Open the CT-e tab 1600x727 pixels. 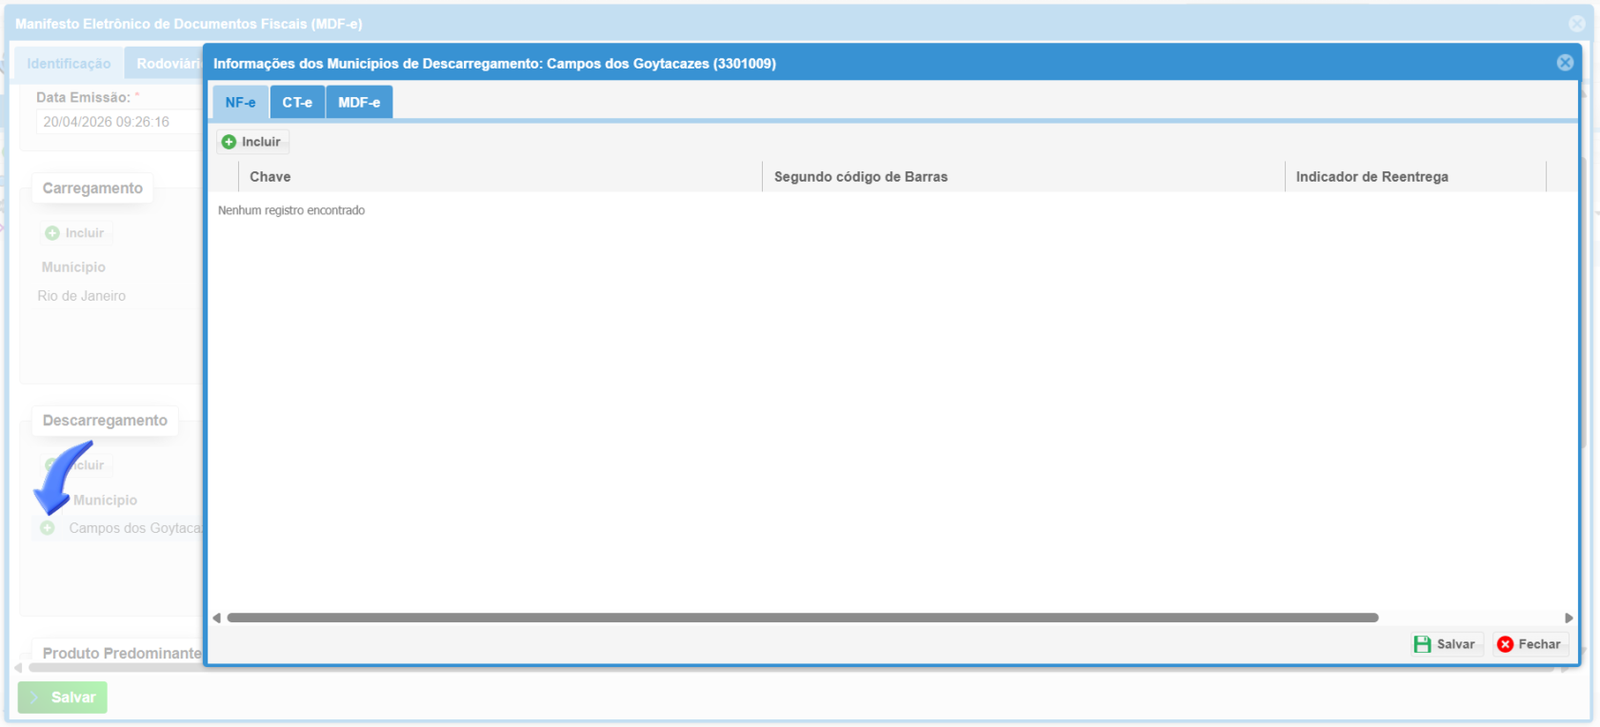tap(297, 102)
